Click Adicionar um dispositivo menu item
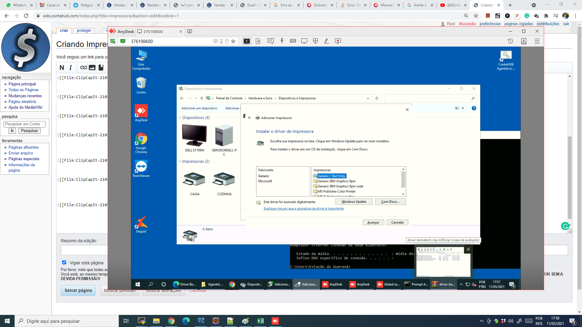Screen dimensions: 582x327 (199, 108)
